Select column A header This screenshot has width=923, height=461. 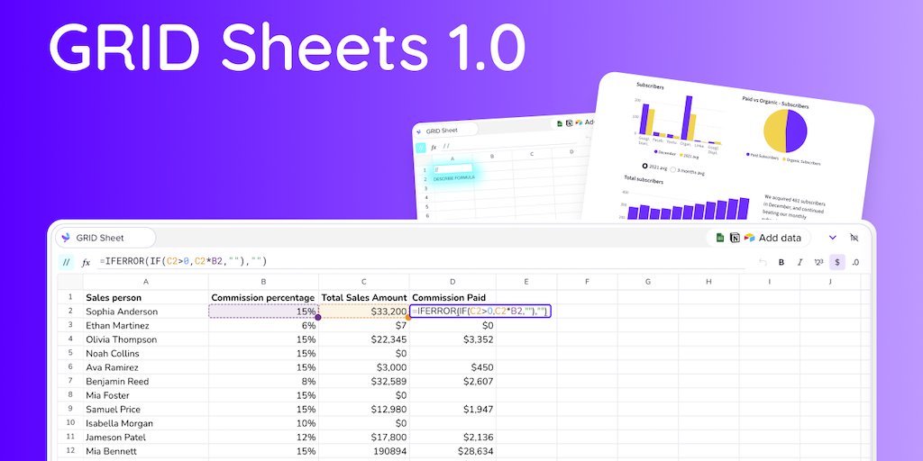[146, 282]
